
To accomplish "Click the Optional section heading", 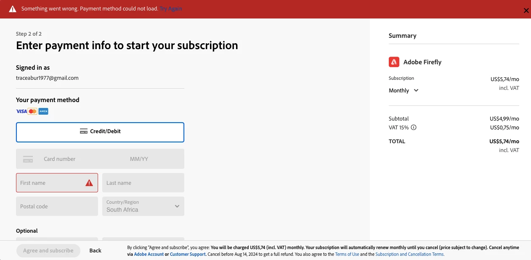I will pos(27,231).
